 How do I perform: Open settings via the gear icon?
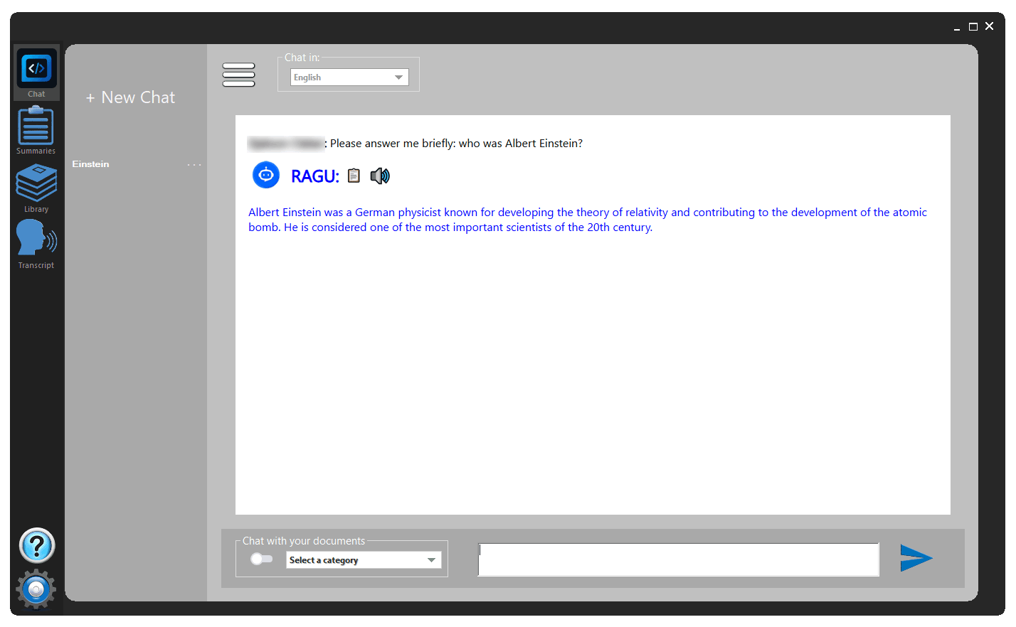tap(36, 589)
